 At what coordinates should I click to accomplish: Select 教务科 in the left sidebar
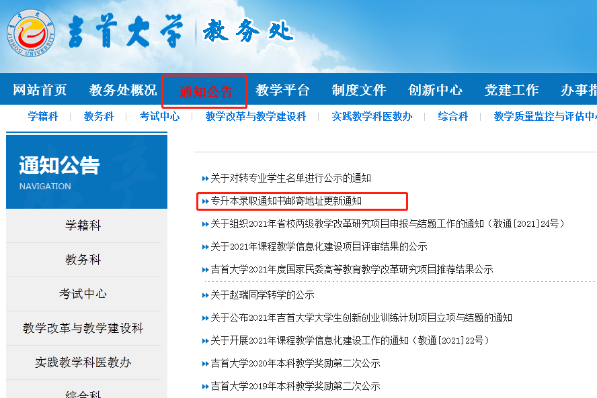(x=83, y=260)
